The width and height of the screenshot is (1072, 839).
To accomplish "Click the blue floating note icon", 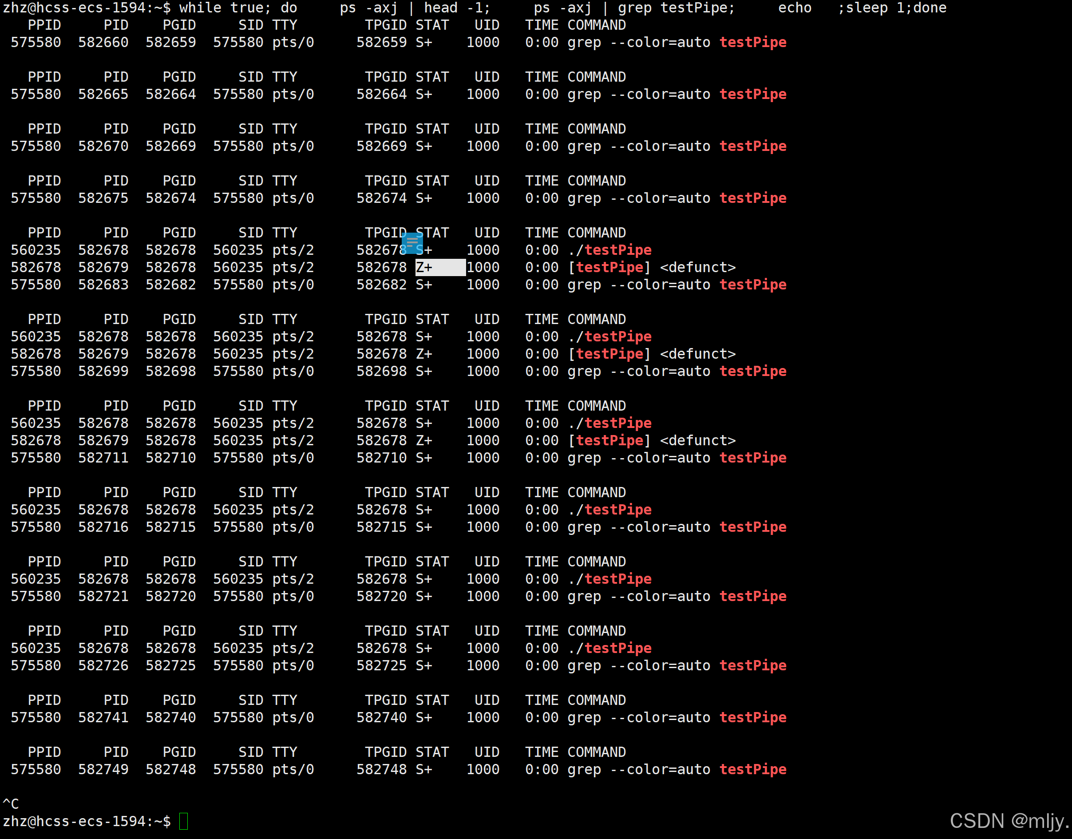I will (x=412, y=243).
